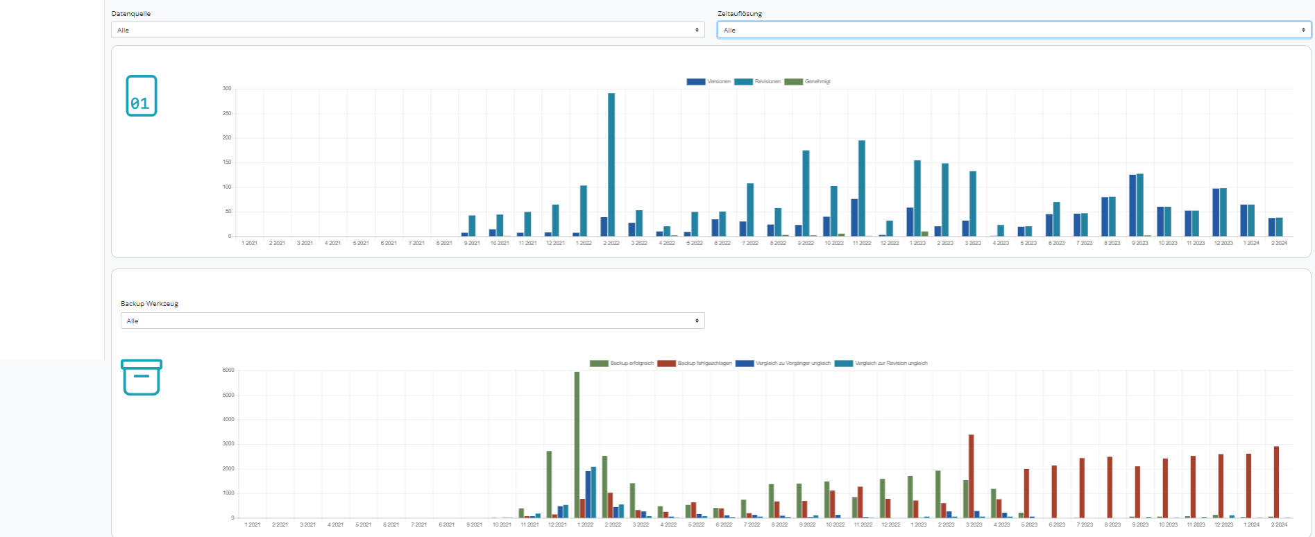Image resolution: width=1315 pixels, height=537 pixels.
Task: Toggle the Genehmigt legend entry
Action: coord(807,82)
